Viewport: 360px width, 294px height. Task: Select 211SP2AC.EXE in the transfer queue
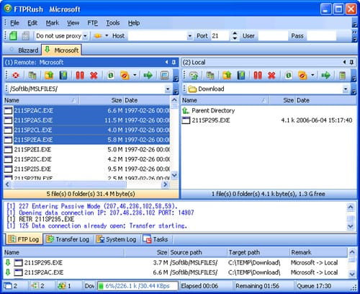pyautogui.click(x=175, y=272)
